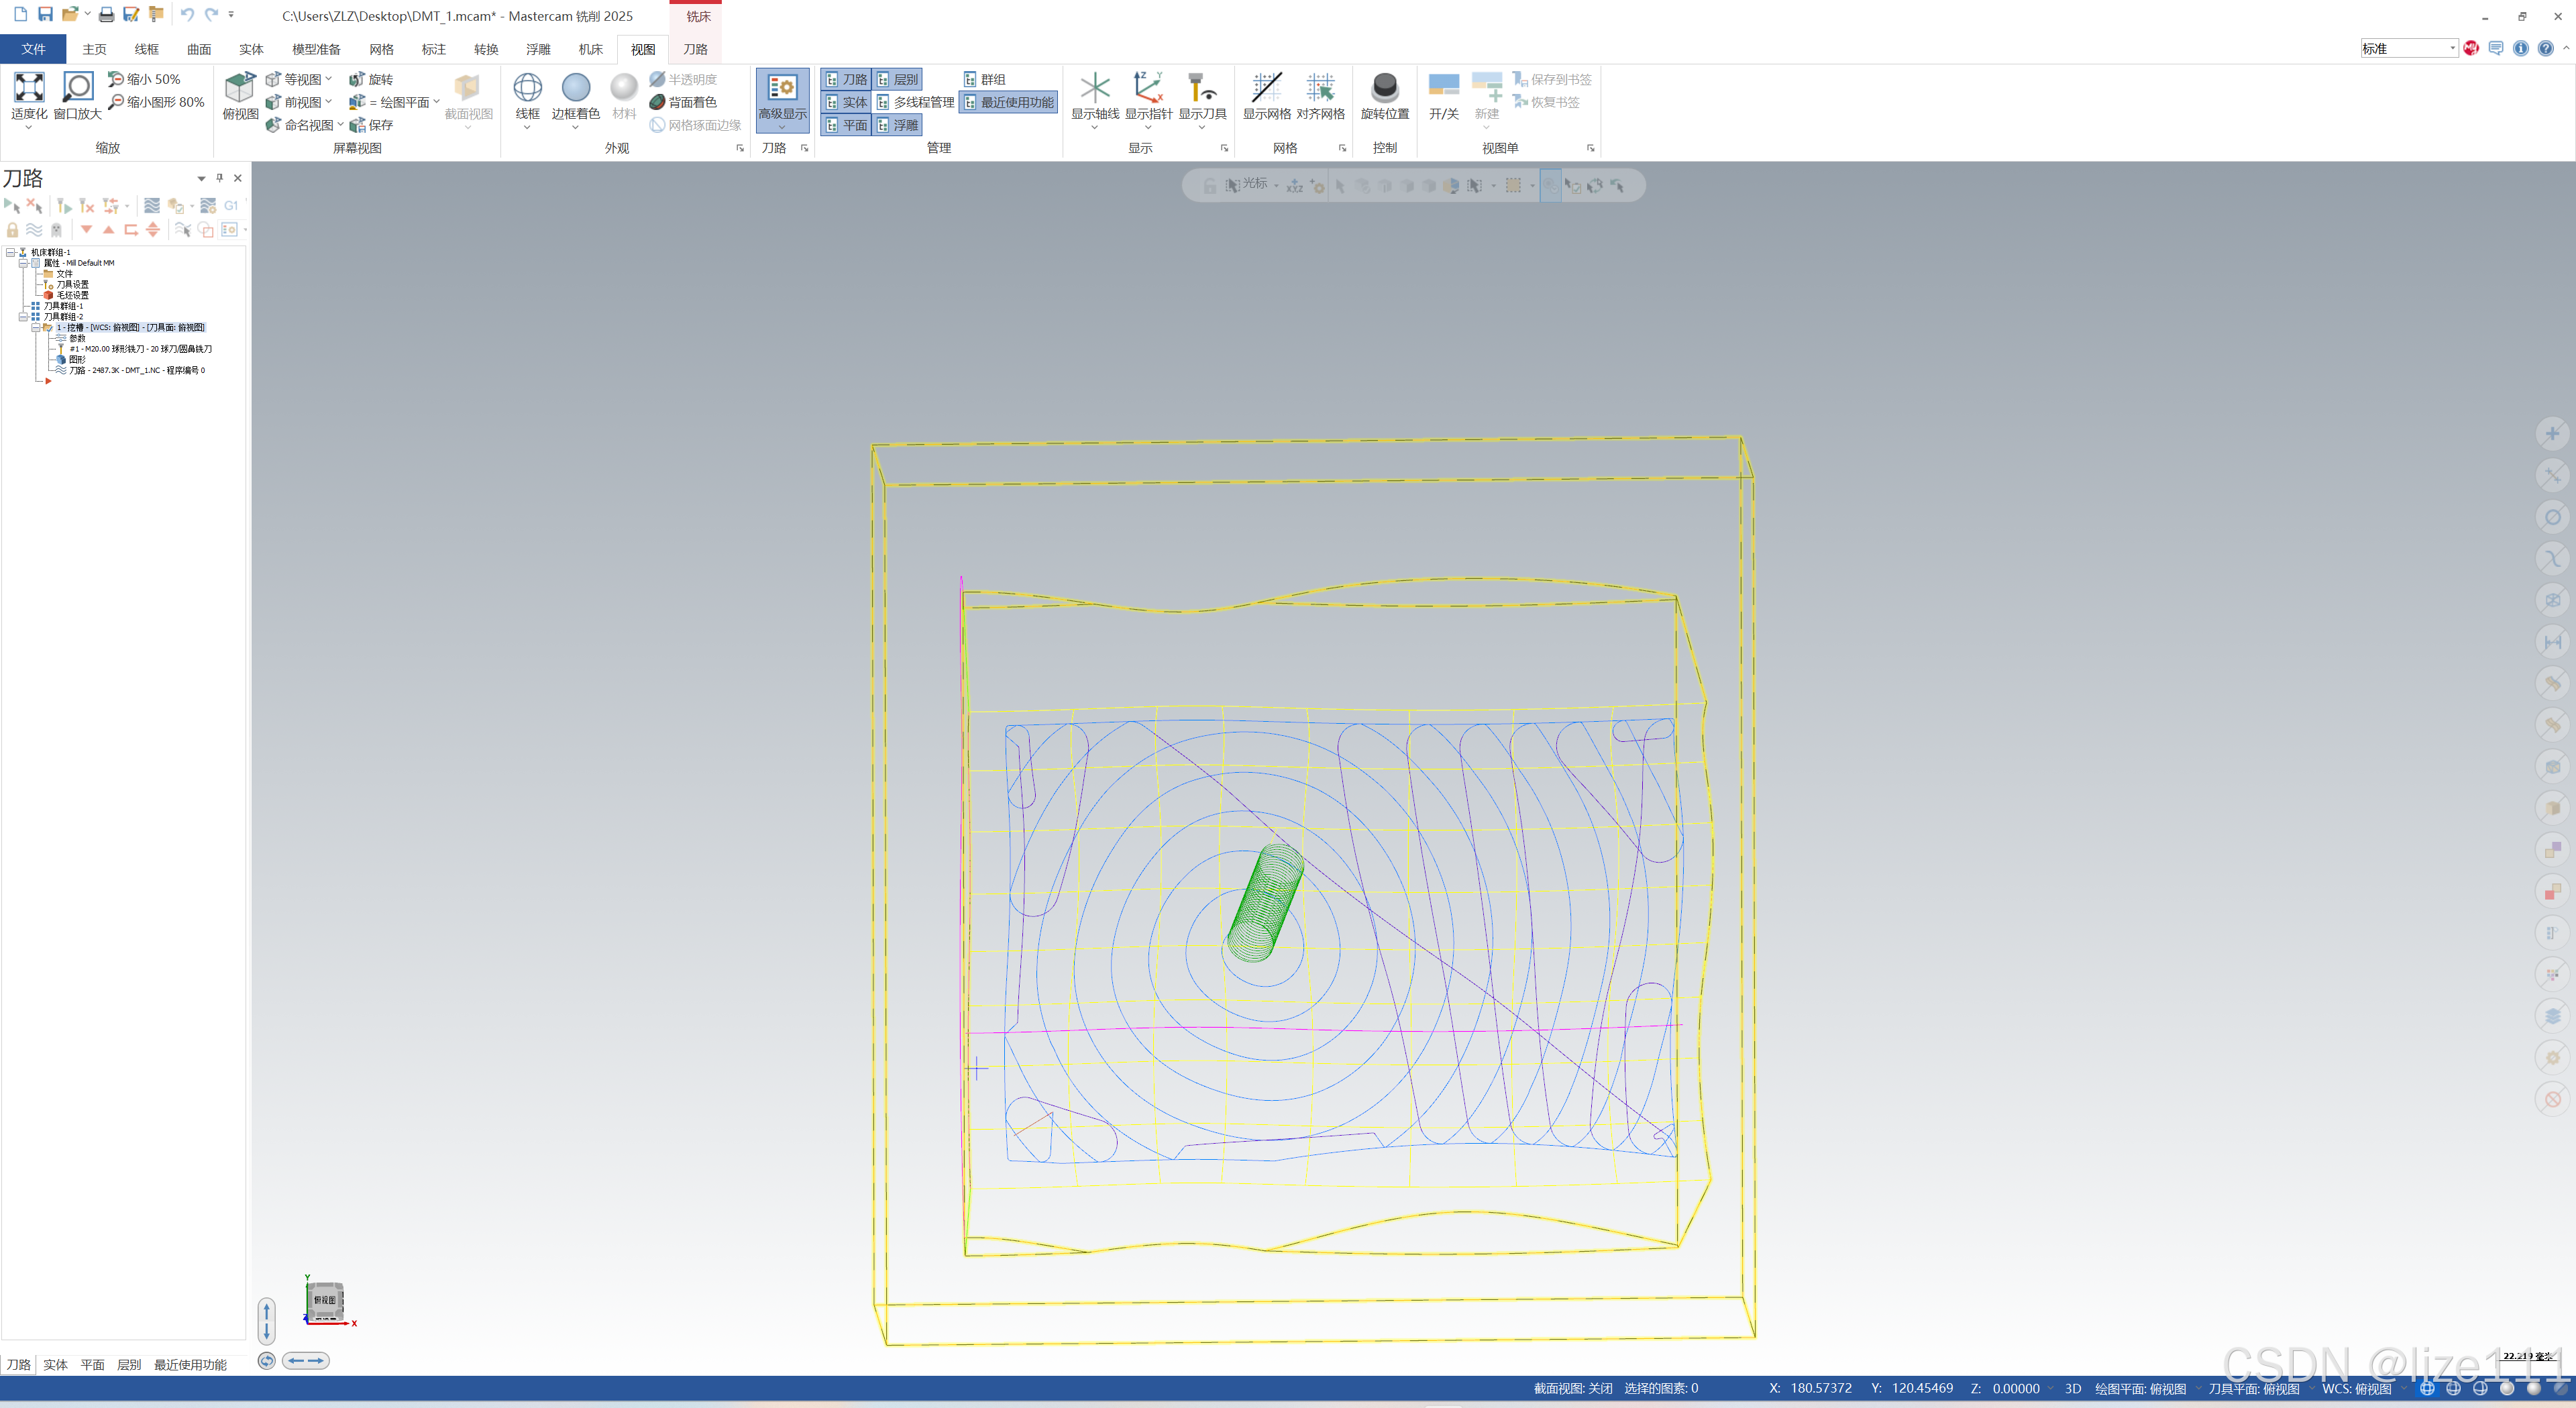This screenshot has height=1408, width=2576.
Task: Open the 文件 menu
Action: [x=33, y=49]
